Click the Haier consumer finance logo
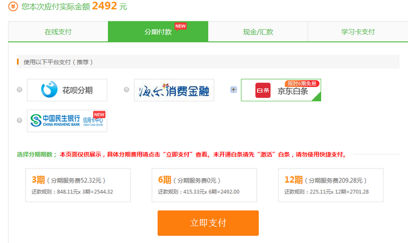The height and width of the screenshot is (243, 408). point(174,90)
